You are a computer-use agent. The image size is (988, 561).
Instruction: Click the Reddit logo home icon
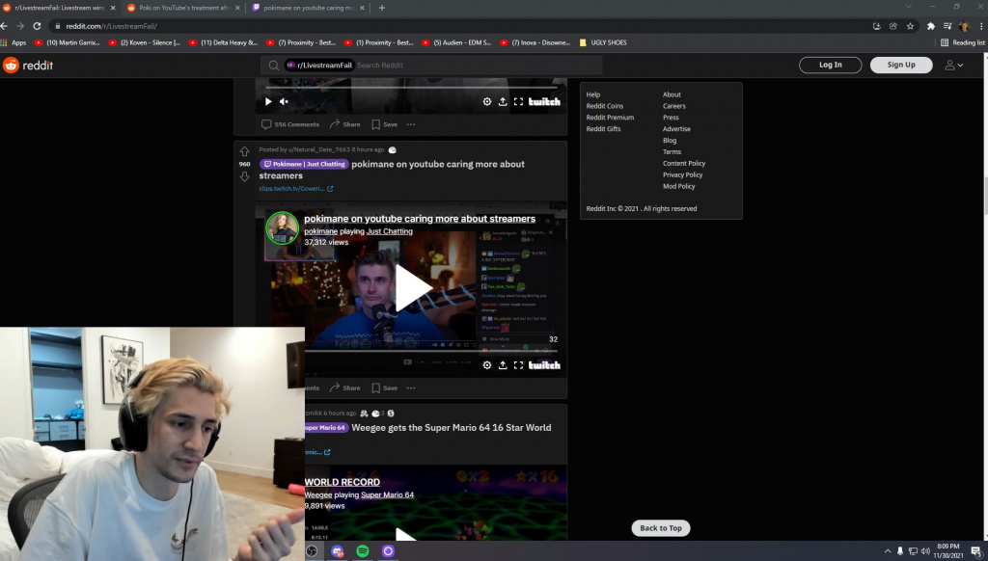(x=11, y=65)
